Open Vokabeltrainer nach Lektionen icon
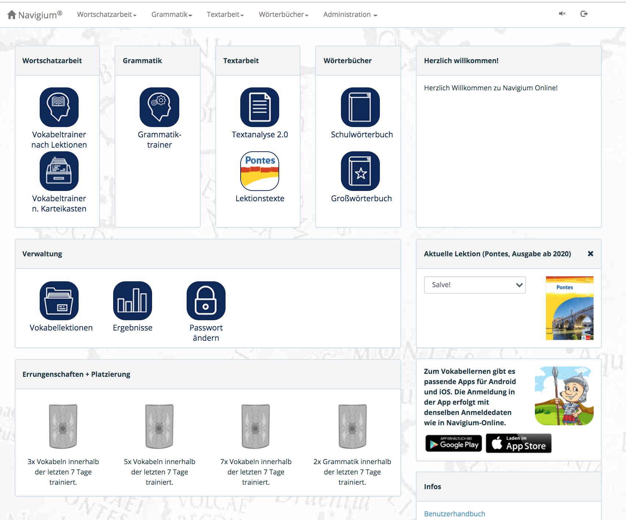Screen dimensions: 626x520 59,107
